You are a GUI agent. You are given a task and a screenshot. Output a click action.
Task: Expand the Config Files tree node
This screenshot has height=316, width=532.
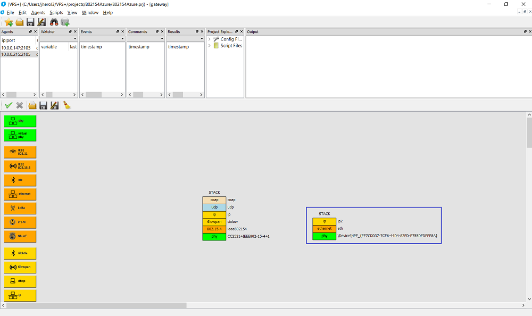(x=210, y=39)
